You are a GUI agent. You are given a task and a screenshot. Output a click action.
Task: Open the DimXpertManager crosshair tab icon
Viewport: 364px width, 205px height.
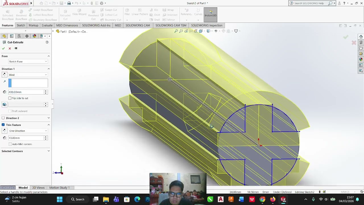coord(27,36)
